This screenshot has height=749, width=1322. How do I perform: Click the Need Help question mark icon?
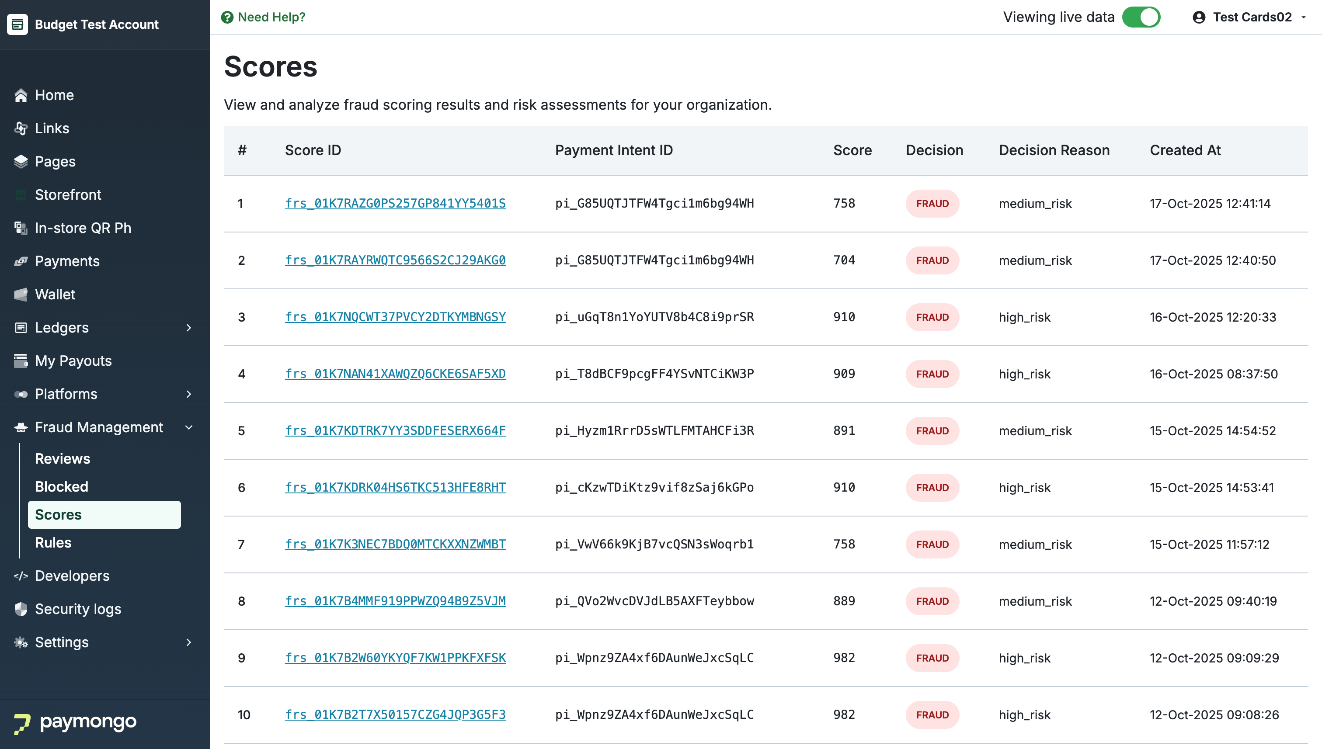(x=227, y=17)
